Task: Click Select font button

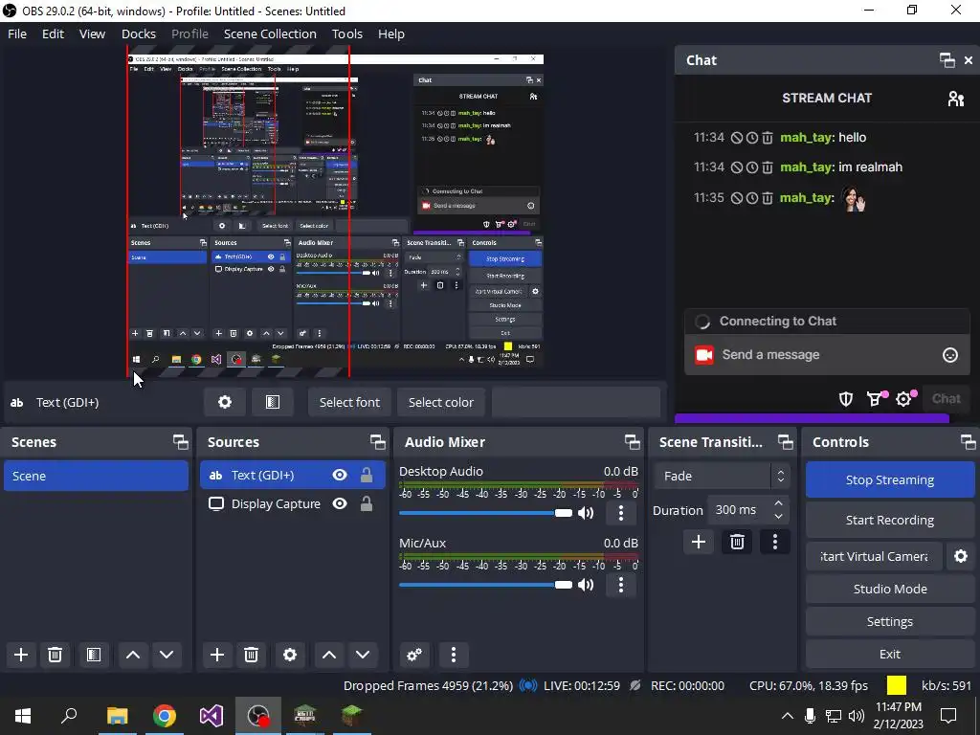Action: tap(349, 402)
